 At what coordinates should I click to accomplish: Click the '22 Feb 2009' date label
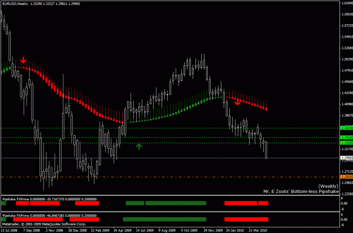coord(100,230)
